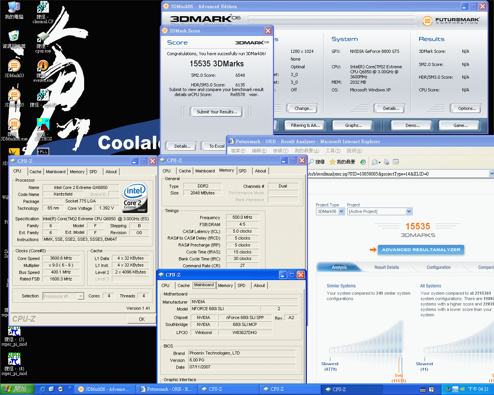494x395 pixels.
Task: Select the Configuration tab in ORB page
Action: tap(438, 267)
